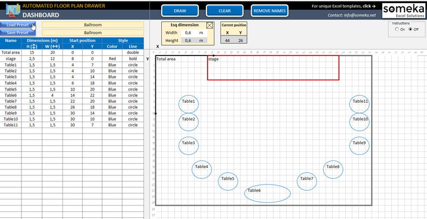Click the Save Preset button
The height and width of the screenshot is (219, 427).
click(x=18, y=33)
